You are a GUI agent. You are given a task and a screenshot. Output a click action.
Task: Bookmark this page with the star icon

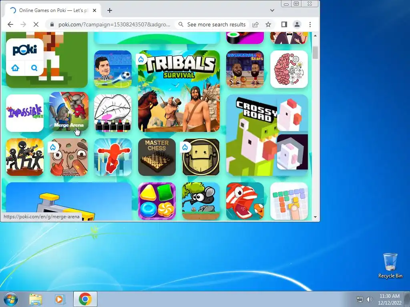[x=268, y=24]
